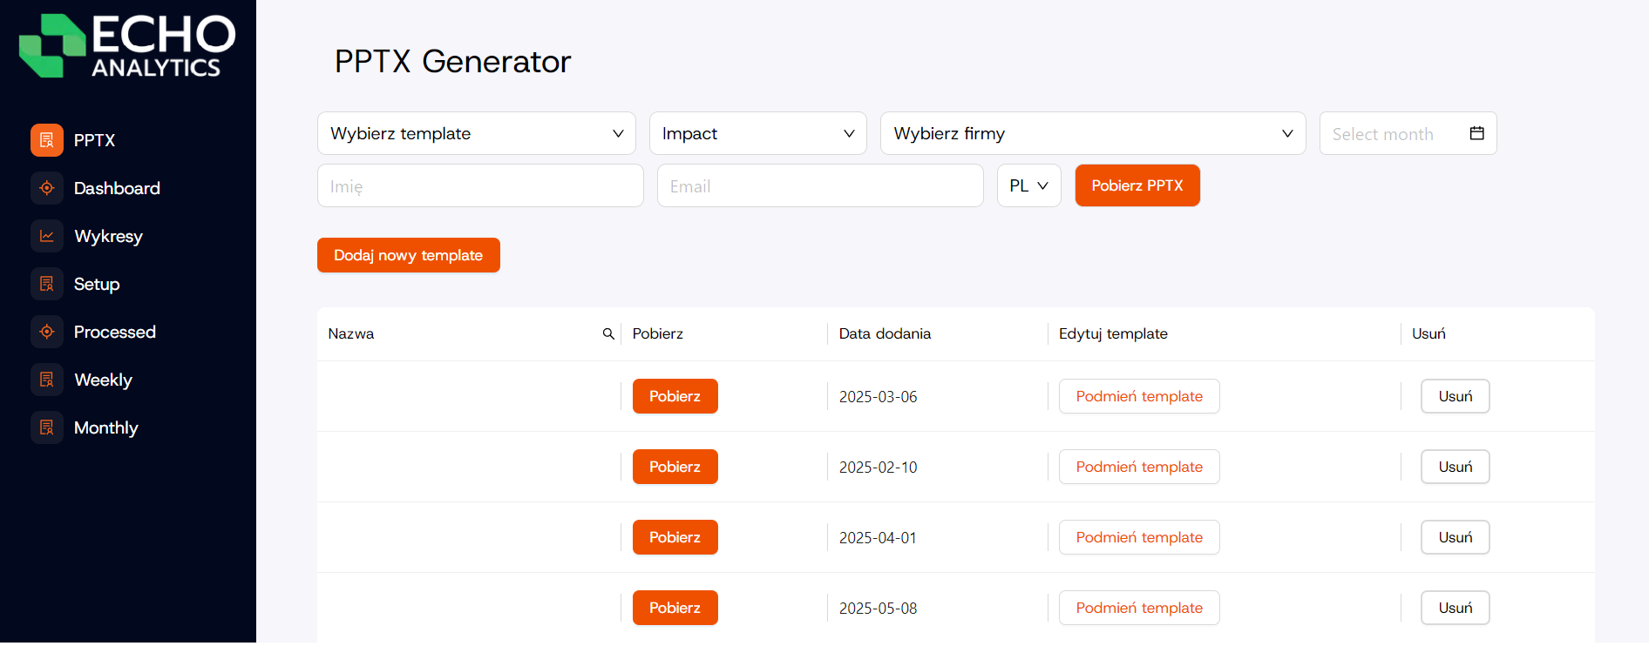The width and height of the screenshot is (1649, 646).
Task: Open the PL language selector
Action: pyautogui.click(x=1028, y=185)
